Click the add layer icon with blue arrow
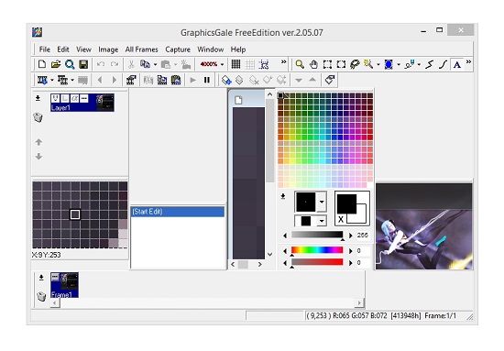The width and height of the screenshot is (504, 351). point(226,80)
